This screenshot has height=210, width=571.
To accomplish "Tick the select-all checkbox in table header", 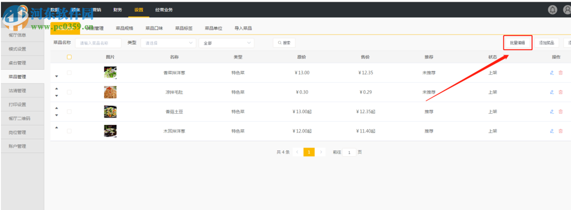I will coord(69,57).
